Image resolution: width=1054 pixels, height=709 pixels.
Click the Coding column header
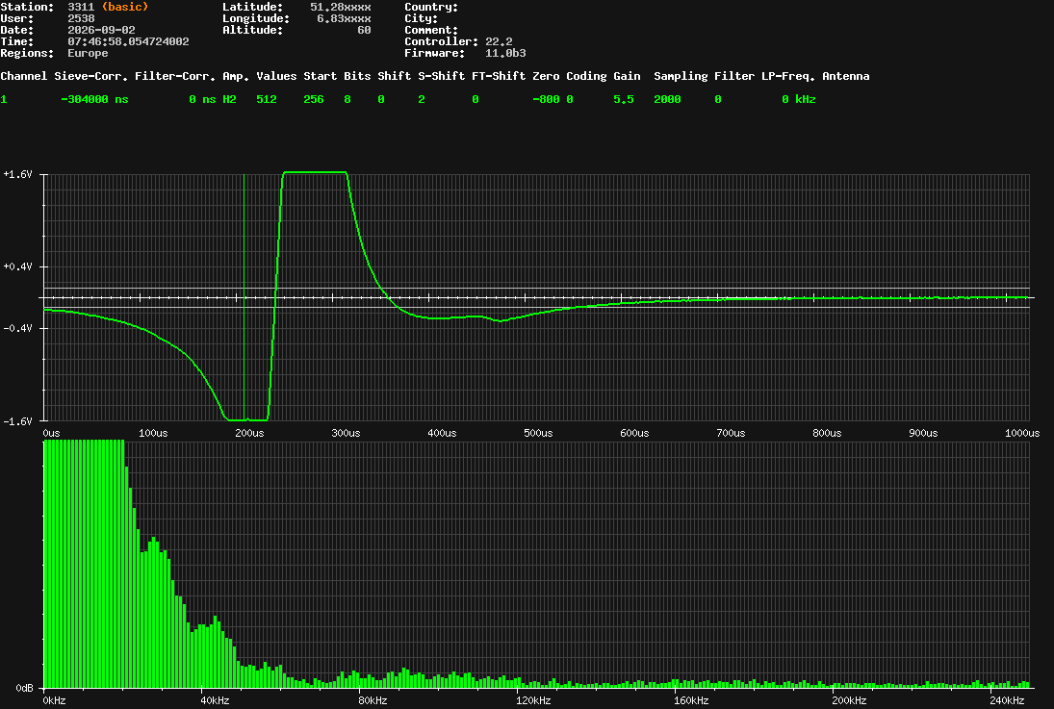pos(586,77)
